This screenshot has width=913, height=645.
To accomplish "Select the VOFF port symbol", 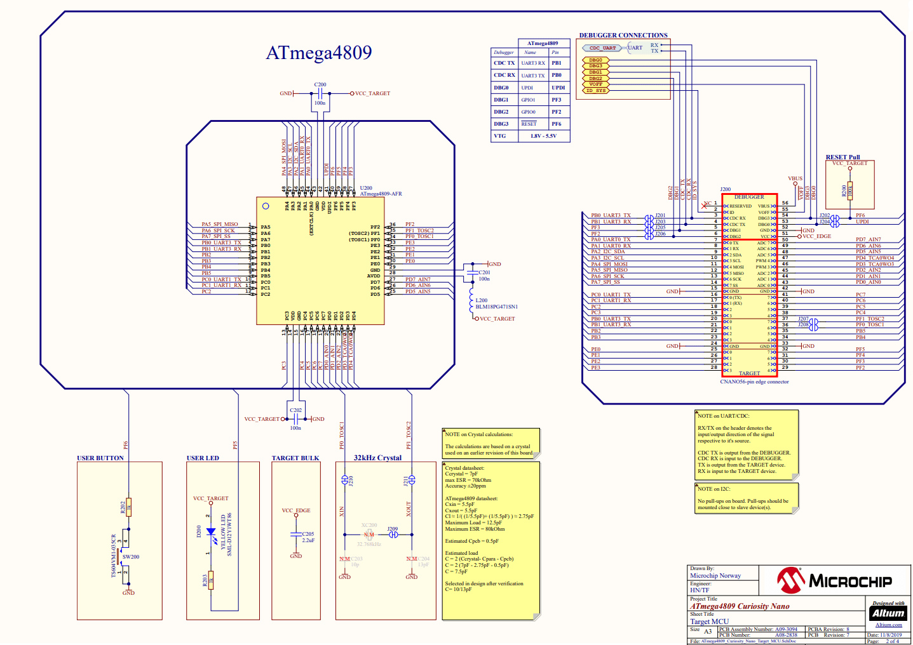I will coord(595,84).
